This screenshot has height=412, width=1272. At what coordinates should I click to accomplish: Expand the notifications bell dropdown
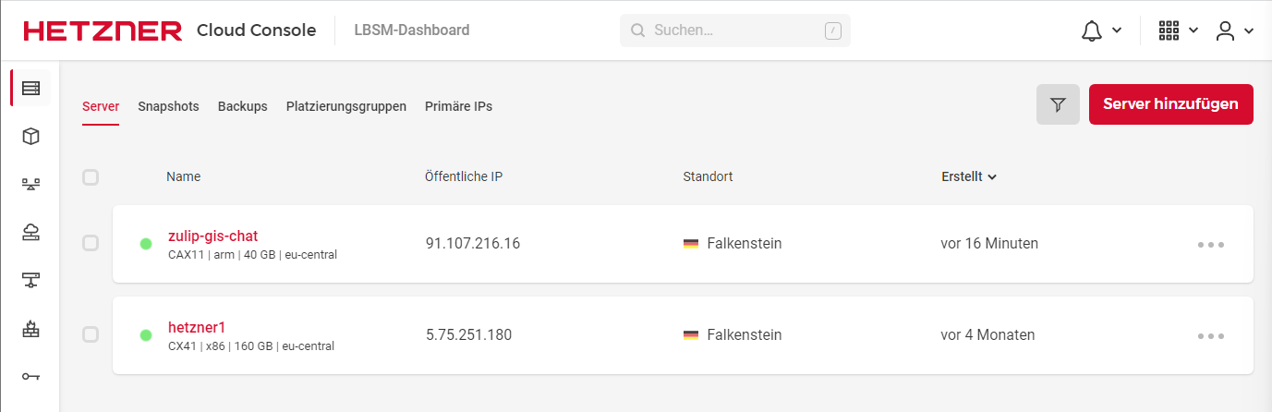click(1101, 30)
